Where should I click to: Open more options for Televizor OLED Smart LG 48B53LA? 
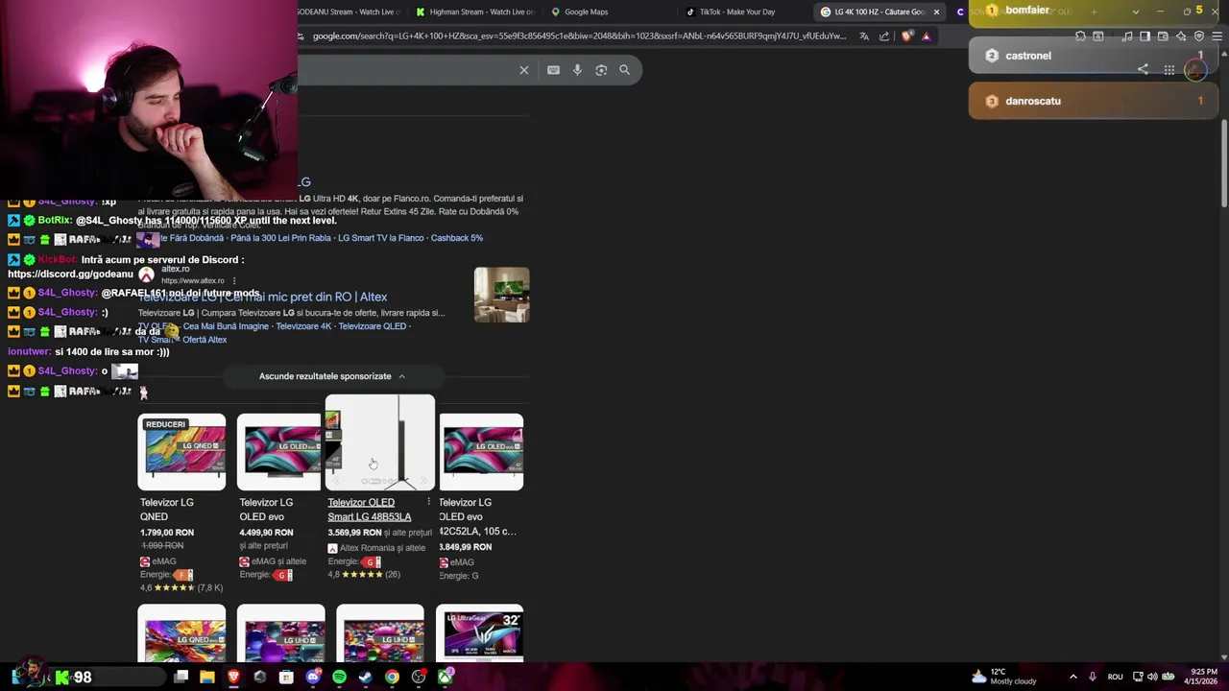429,502
